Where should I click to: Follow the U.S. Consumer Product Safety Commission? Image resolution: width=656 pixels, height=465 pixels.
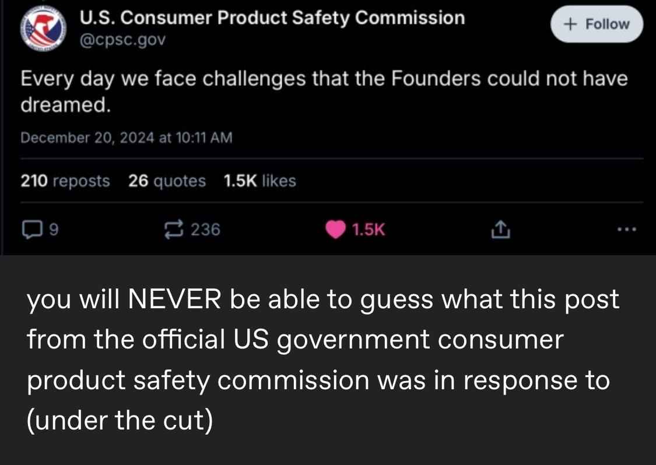(597, 24)
